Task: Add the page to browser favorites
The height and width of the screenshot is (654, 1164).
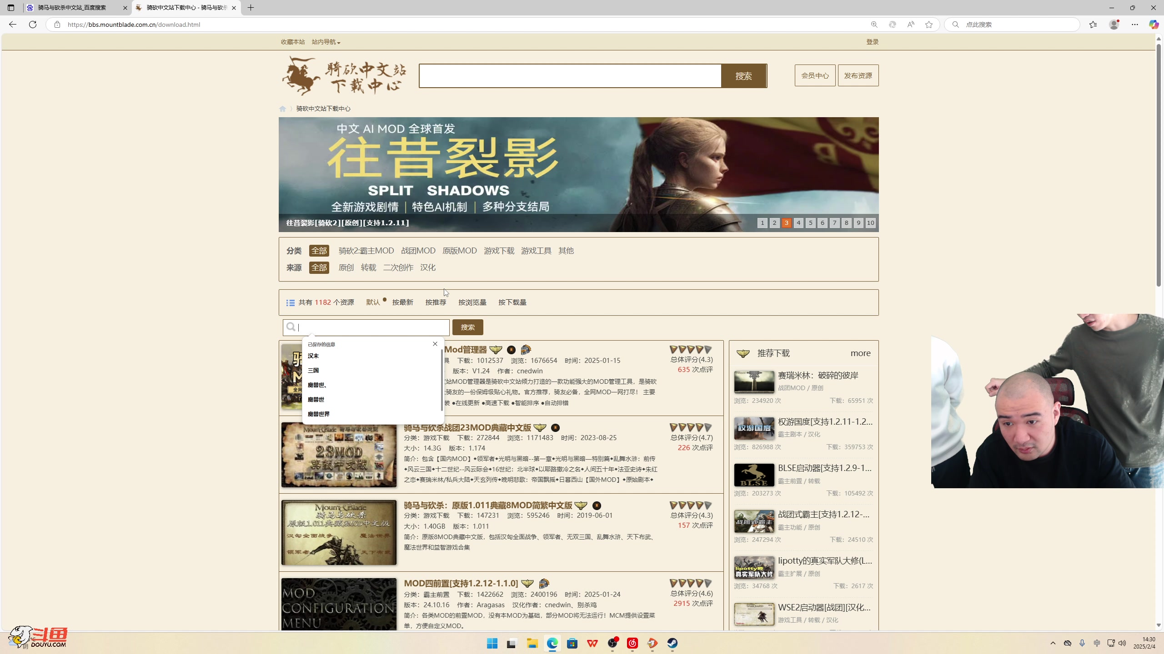Action: tap(929, 25)
